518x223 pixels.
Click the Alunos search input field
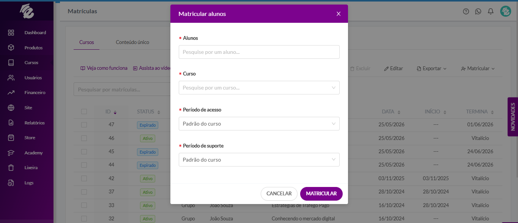pyautogui.click(x=259, y=52)
